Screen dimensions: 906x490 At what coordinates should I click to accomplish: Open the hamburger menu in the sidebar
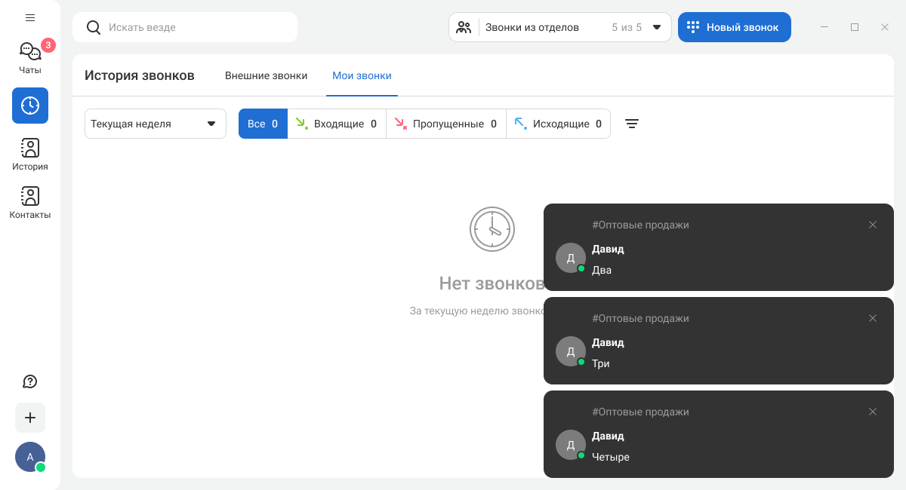pos(30,17)
